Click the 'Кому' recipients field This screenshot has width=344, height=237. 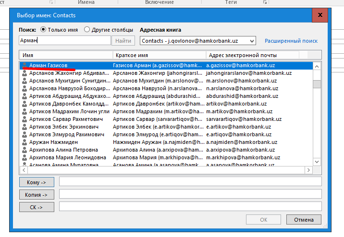(x=190, y=181)
